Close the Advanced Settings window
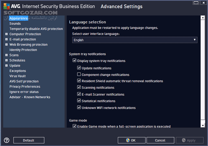 (204, 3)
